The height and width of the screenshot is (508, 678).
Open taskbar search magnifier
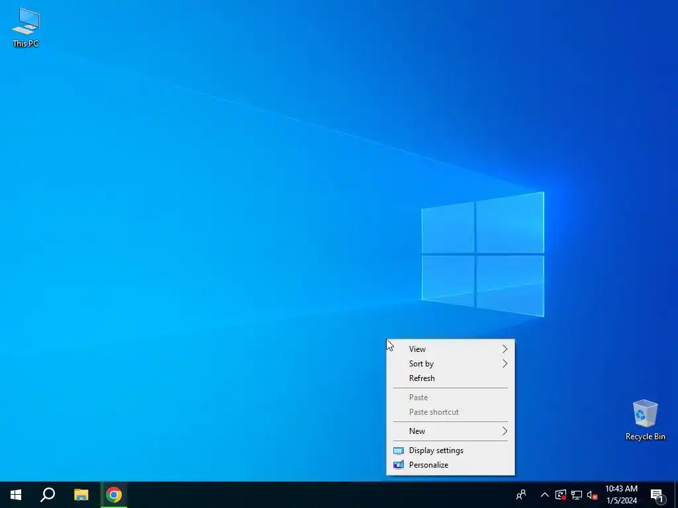pyautogui.click(x=48, y=495)
